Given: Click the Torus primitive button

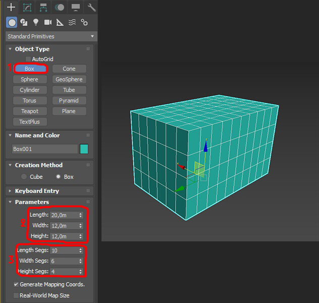Looking at the screenshot, I should (30, 100).
